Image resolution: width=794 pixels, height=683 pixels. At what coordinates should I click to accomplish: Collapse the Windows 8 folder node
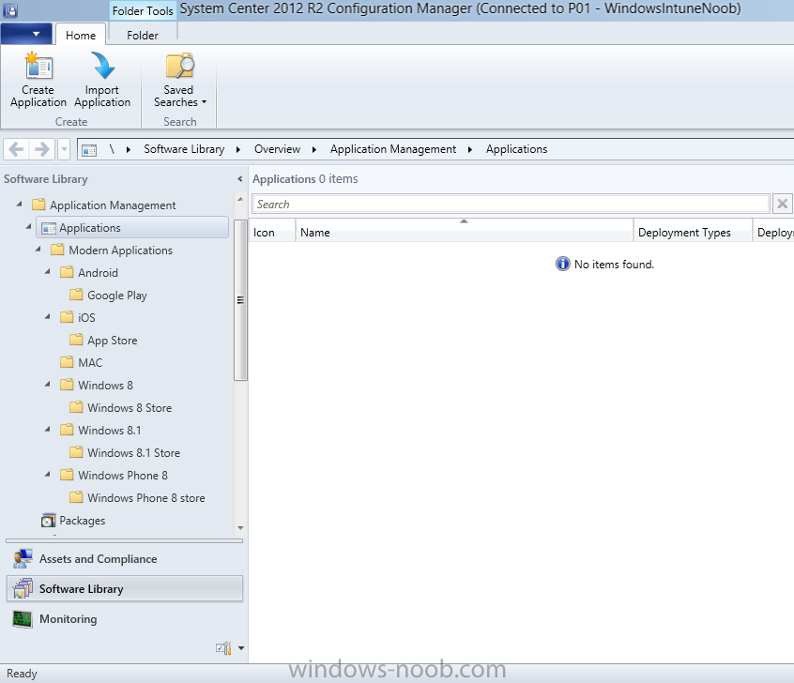(x=48, y=385)
